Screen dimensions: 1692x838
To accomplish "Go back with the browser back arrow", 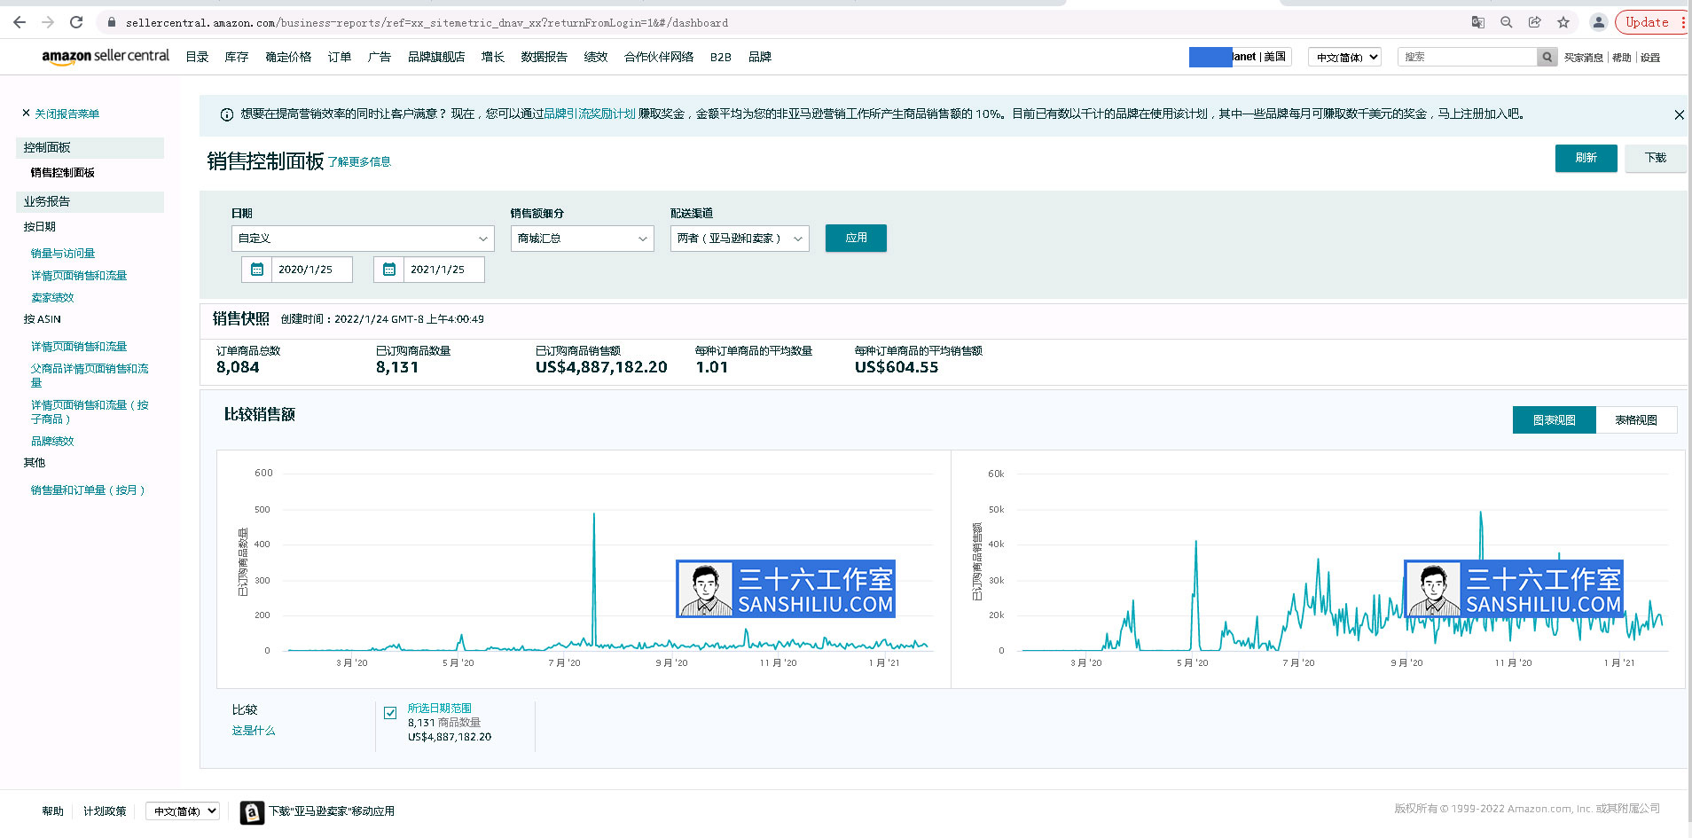I will coord(20,22).
